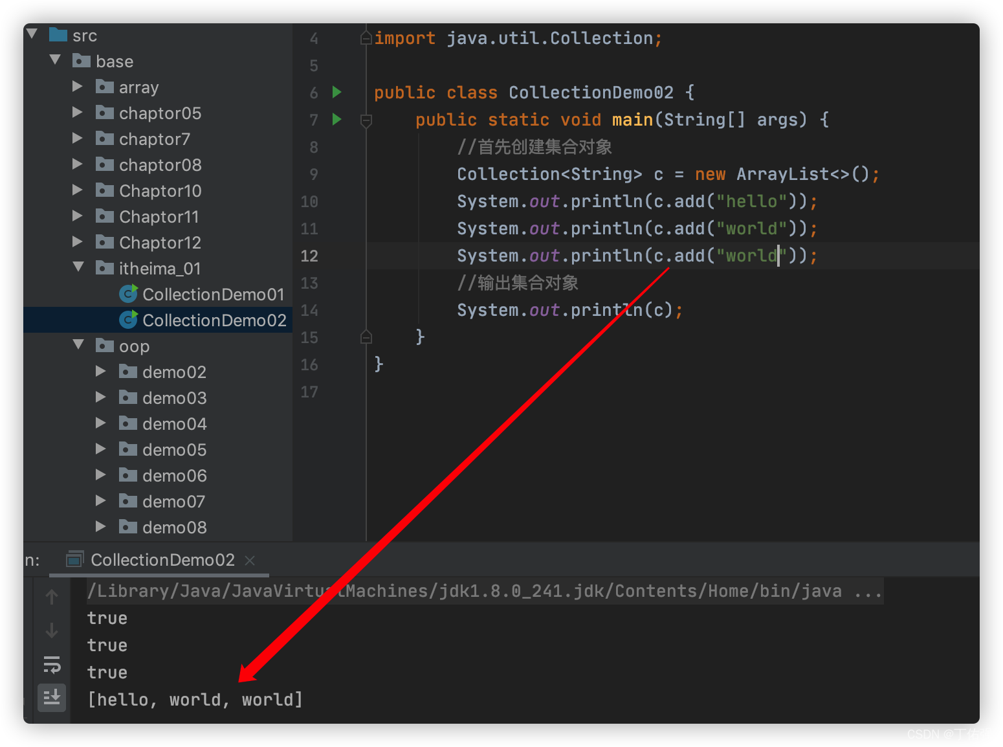The image size is (1003, 747).
Task: Select the chaptor05 folder
Action: point(160,113)
